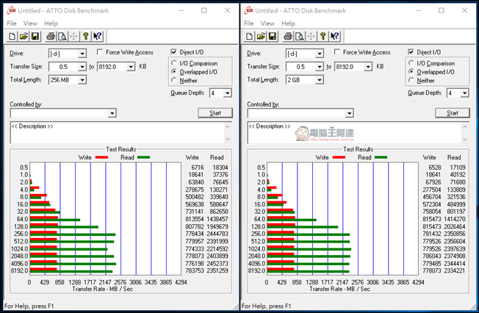The image size is (479, 313).
Task: Open Drive dropdown in right window
Action: [320, 54]
